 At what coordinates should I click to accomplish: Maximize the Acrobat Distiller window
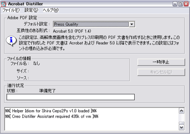pyautogui.click(x=180, y=4)
